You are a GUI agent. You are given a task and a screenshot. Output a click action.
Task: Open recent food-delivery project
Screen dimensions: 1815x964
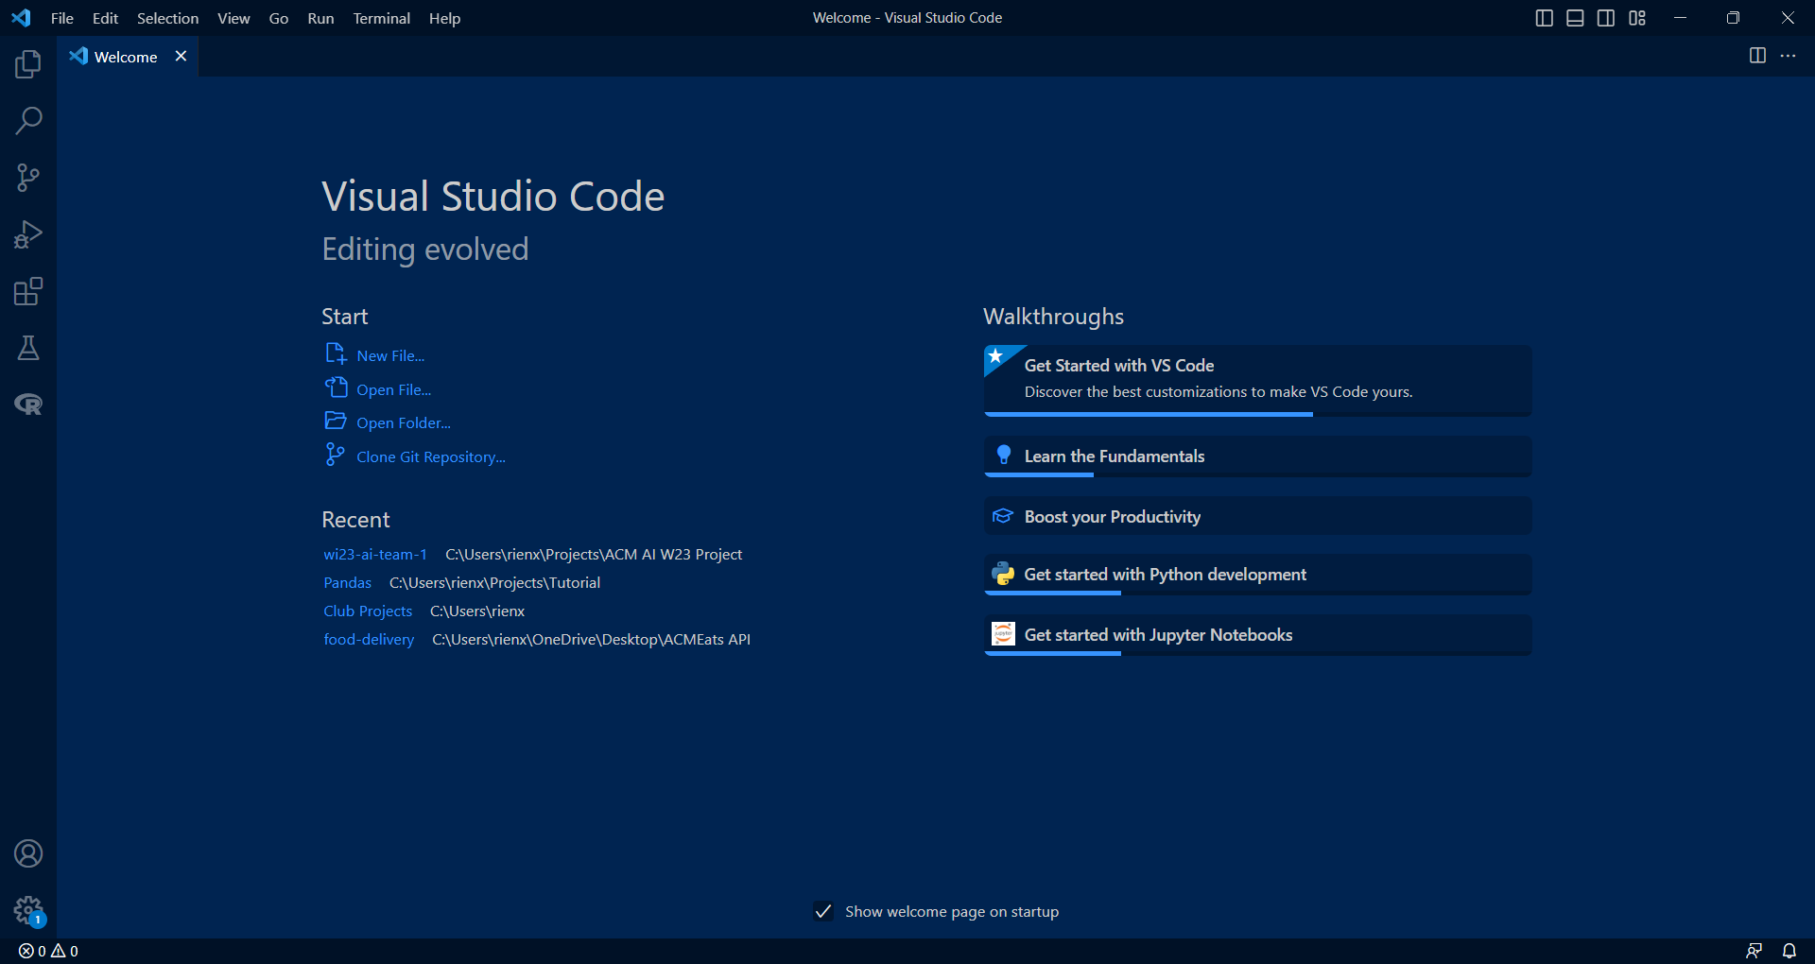tap(369, 640)
